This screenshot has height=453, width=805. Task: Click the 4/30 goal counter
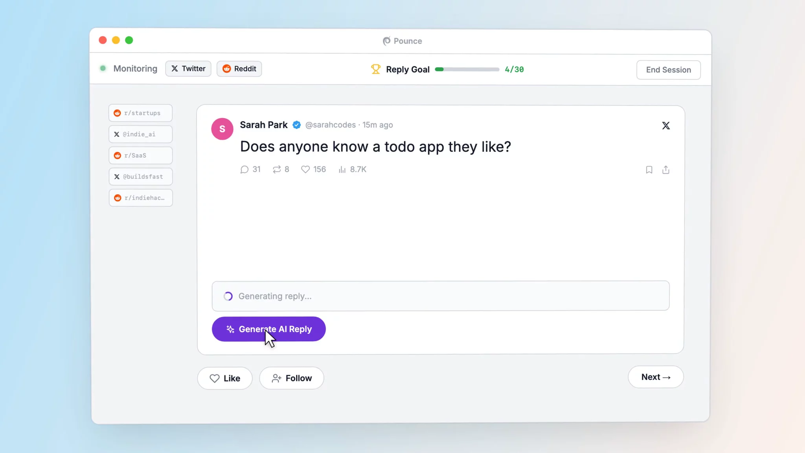(514, 70)
